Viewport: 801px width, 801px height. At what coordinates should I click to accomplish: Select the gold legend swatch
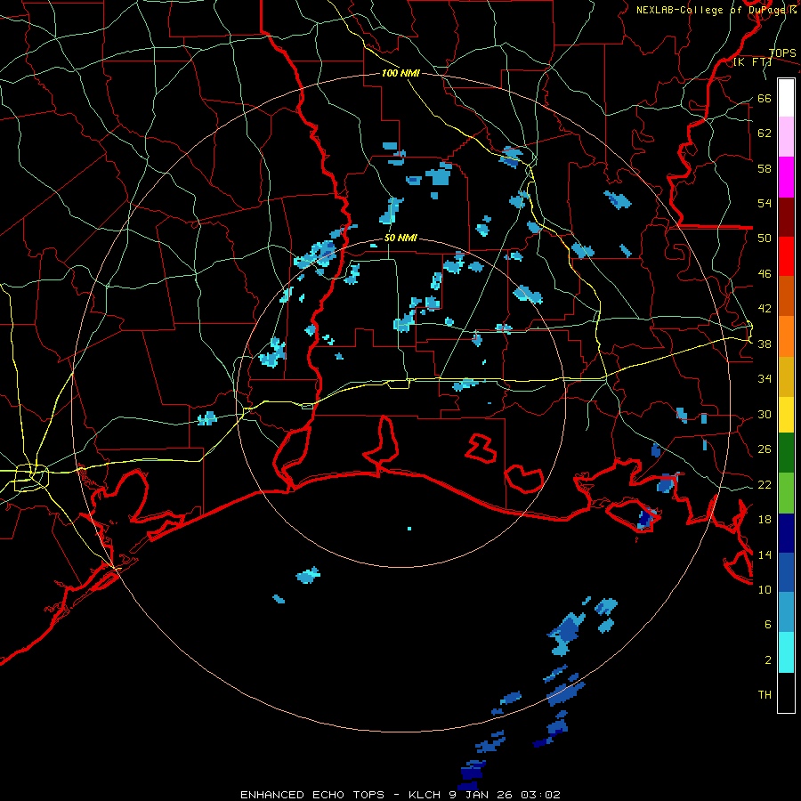786,376
